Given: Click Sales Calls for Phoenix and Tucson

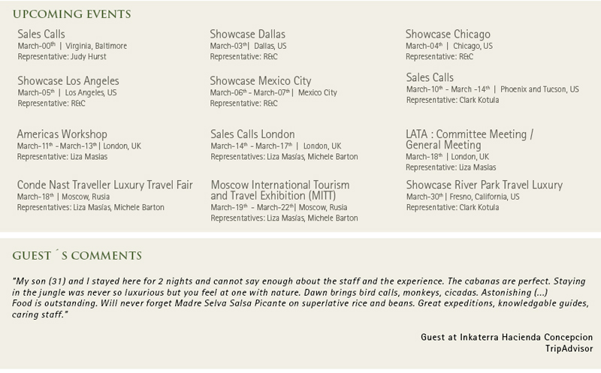Looking at the screenshot, I should click(x=430, y=77).
